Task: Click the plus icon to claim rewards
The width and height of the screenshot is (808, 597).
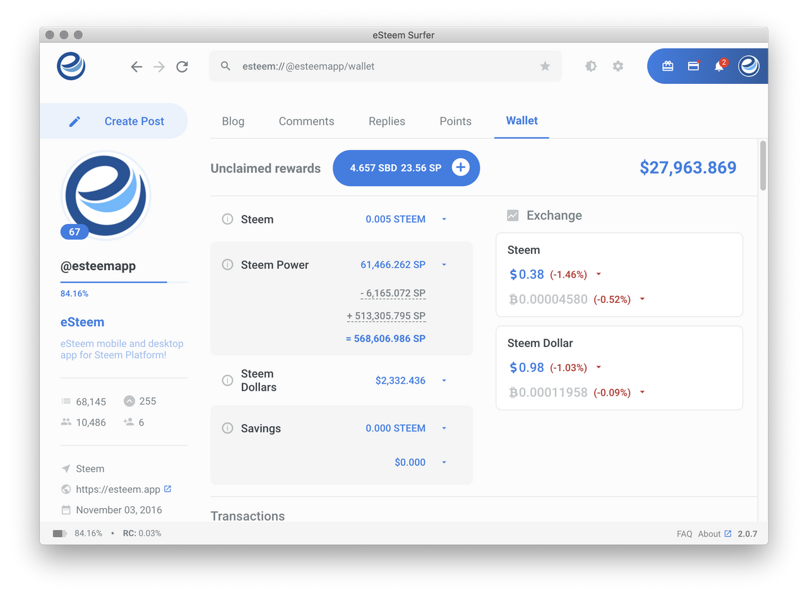Action: [461, 168]
